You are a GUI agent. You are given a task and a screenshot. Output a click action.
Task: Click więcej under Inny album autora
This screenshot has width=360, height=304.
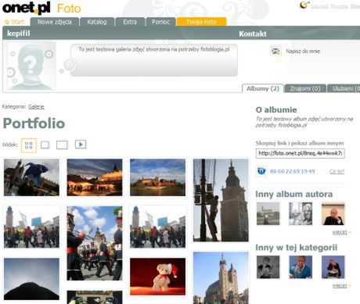coord(340,232)
